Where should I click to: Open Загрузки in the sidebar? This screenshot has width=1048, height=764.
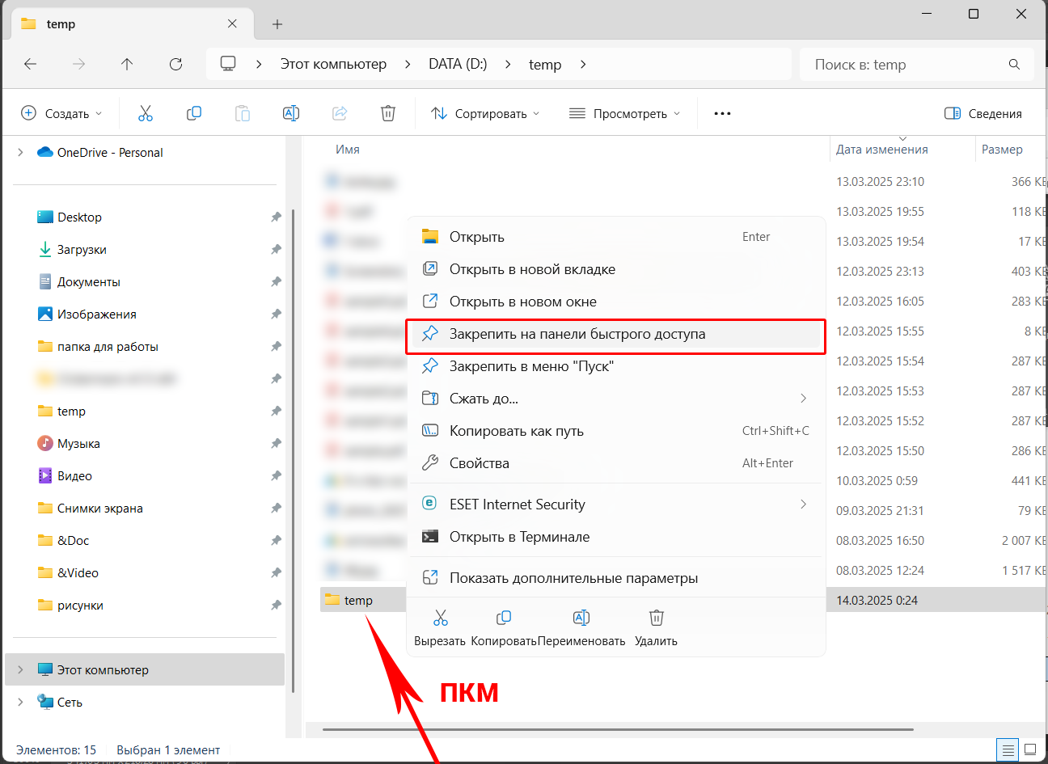coord(82,249)
